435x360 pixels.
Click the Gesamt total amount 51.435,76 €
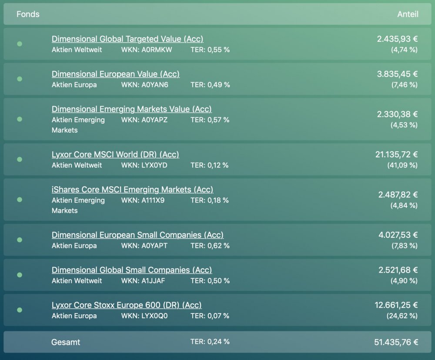(x=396, y=342)
